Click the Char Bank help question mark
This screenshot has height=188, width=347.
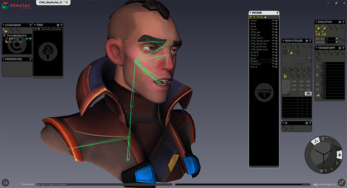point(30,25)
